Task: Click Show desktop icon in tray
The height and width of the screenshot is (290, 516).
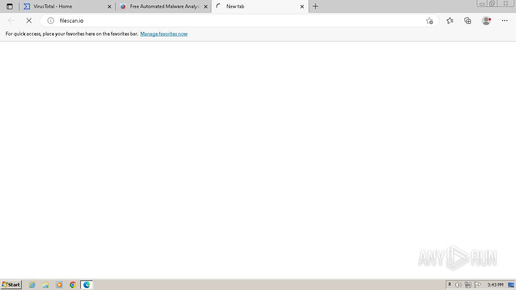Action: click(x=511, y=285)
